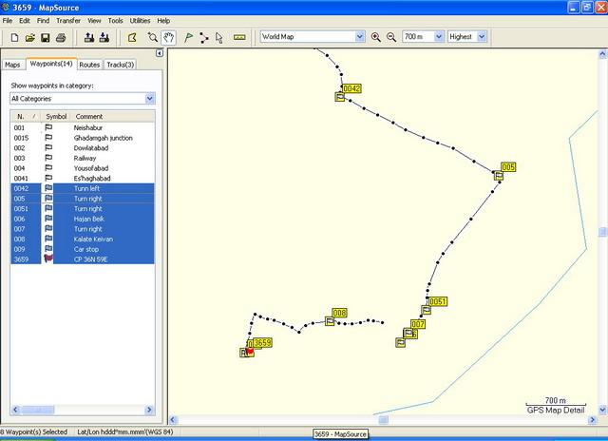The width and height of the screenshot is (608, 441).
Task: Click the Print toolbar icon
Action: point(61,38)
